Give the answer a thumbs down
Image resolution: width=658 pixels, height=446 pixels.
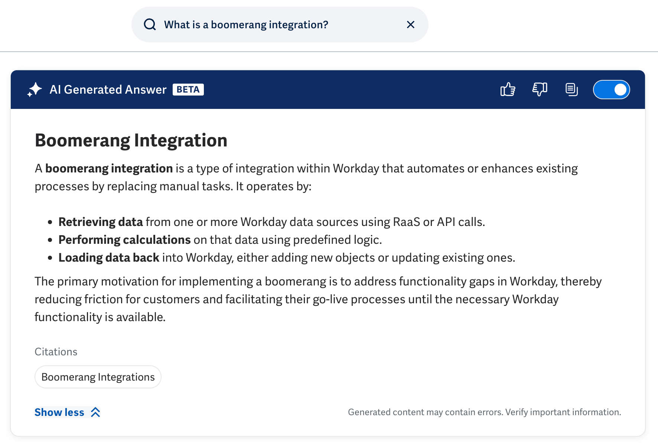540,90
